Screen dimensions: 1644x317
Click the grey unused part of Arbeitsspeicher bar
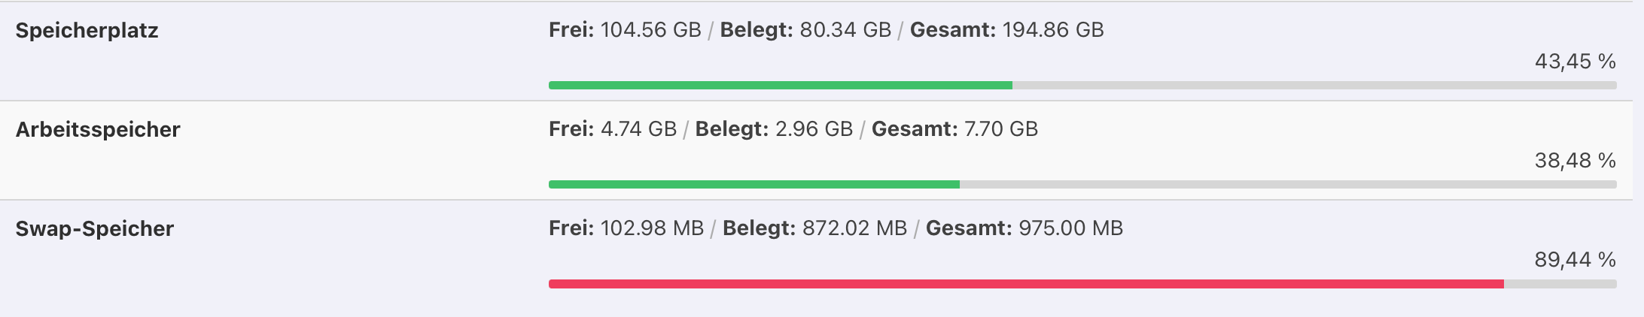(1287, 185)
